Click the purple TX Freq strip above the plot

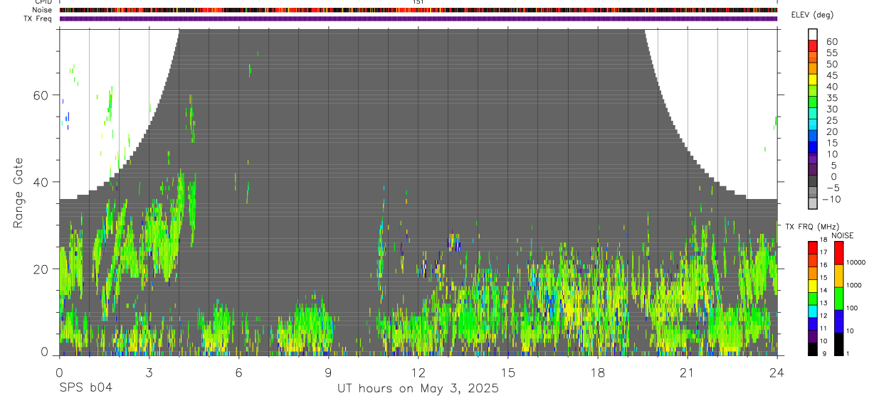(418, 18)
